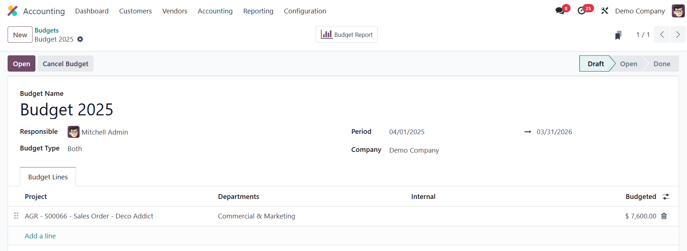Click the gear icon beside Budget 2025

[x=80, y=39]
